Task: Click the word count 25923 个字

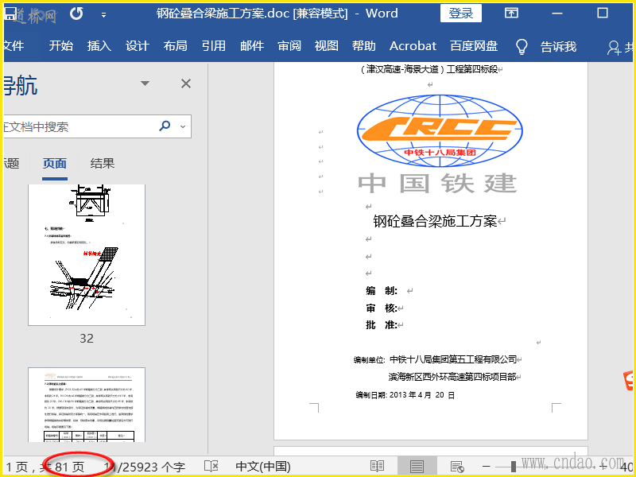Action: tap(145, 467)
